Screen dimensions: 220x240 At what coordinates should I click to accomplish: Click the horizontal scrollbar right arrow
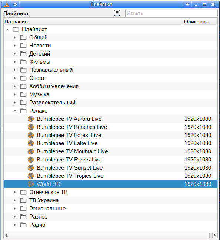pos(215,235)
